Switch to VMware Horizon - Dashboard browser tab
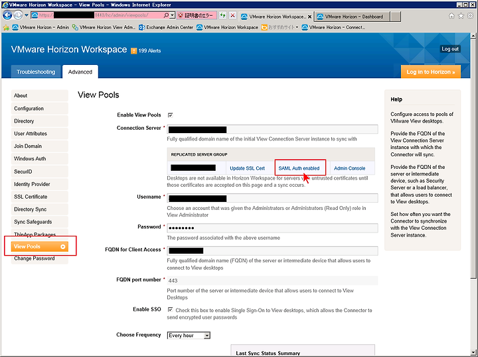This screenshot has height=357, width=478. pos(352,17)
